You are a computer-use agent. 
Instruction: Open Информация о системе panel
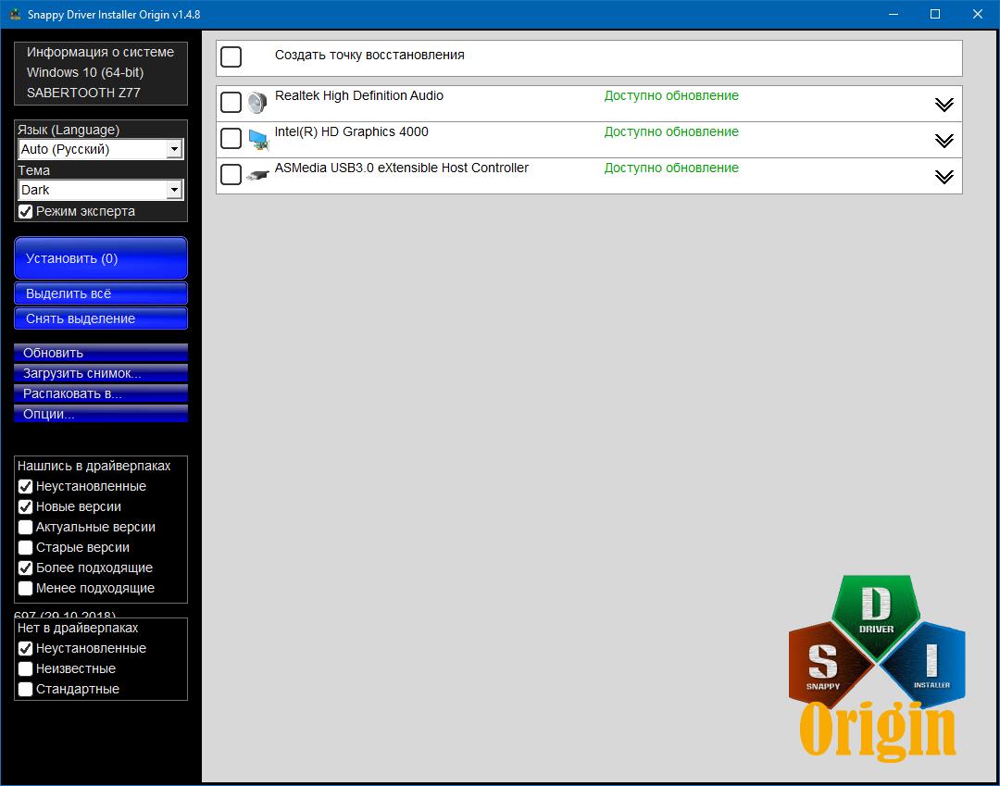[101, 52]
